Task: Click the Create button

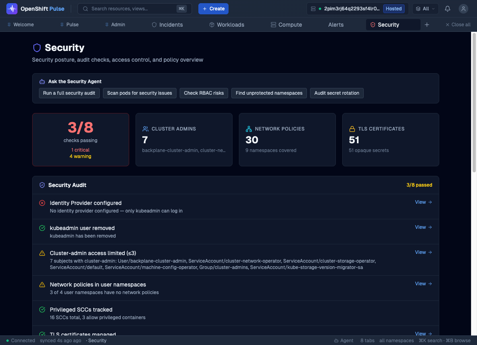Action: tap(213, 9)
